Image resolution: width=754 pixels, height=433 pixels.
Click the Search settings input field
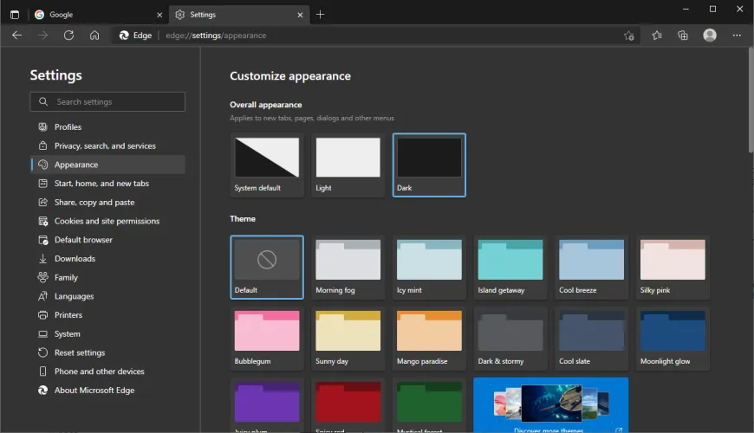click(x=107, y=101)
